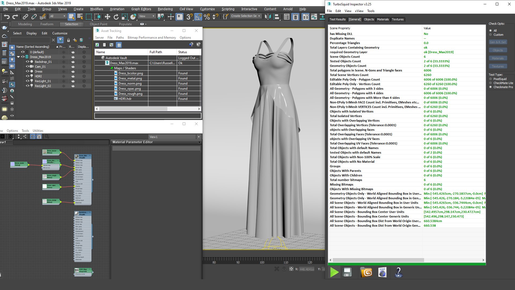515x290 pixels.
Task: Activate the Select and Link tool
Action: click(x=25, y=17)
